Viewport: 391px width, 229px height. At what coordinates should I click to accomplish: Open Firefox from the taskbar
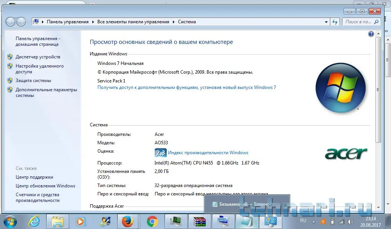(x=128, y=221)
